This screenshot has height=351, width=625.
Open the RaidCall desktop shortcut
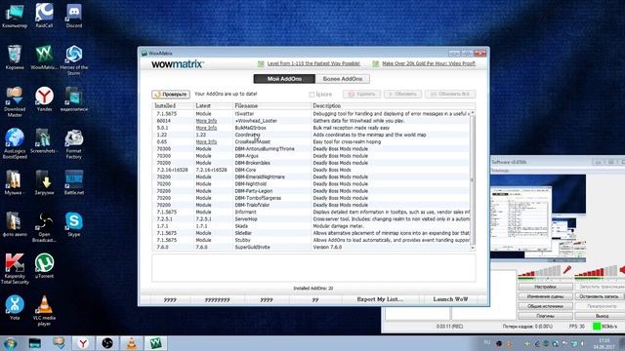[44, 16]
